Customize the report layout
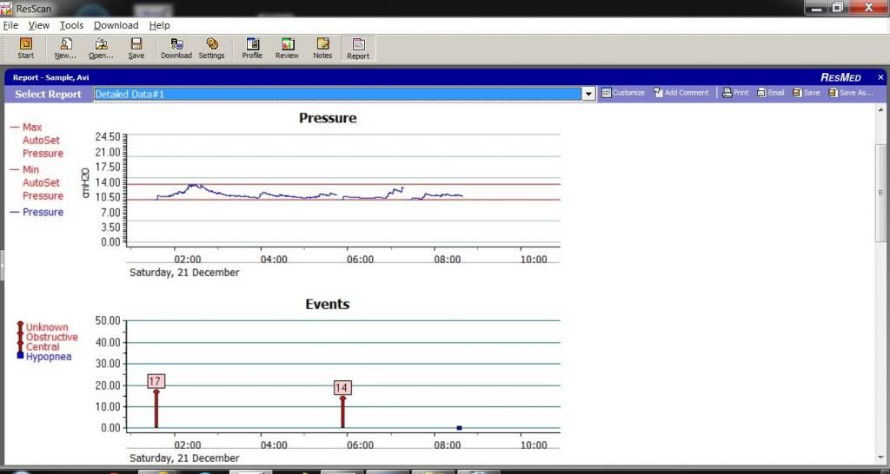This screenshot has width=890, height=474. click(x=623, y=92)
